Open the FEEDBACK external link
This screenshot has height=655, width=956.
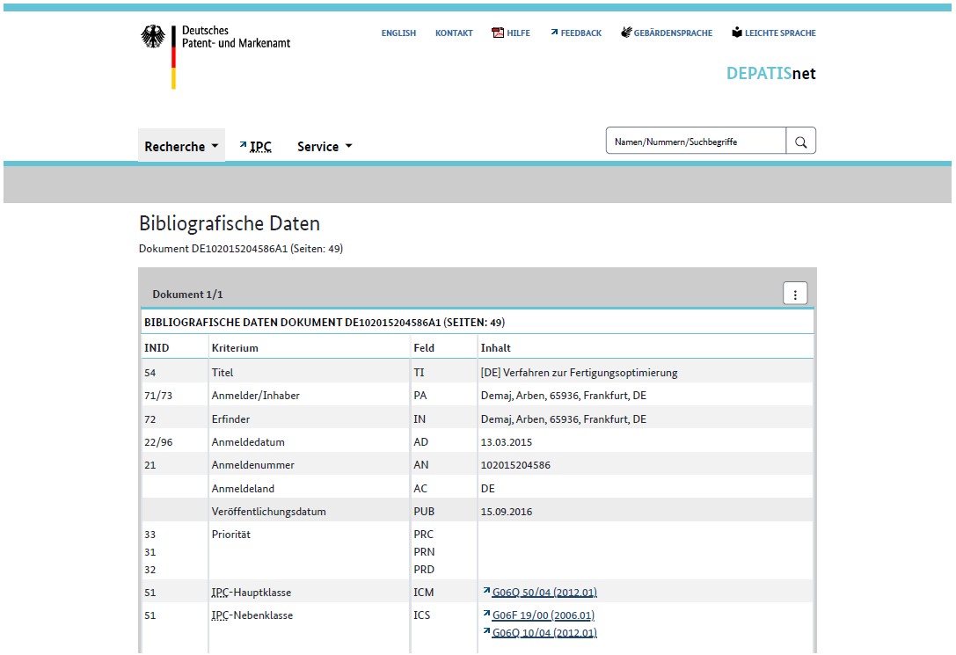coord(576,33)
